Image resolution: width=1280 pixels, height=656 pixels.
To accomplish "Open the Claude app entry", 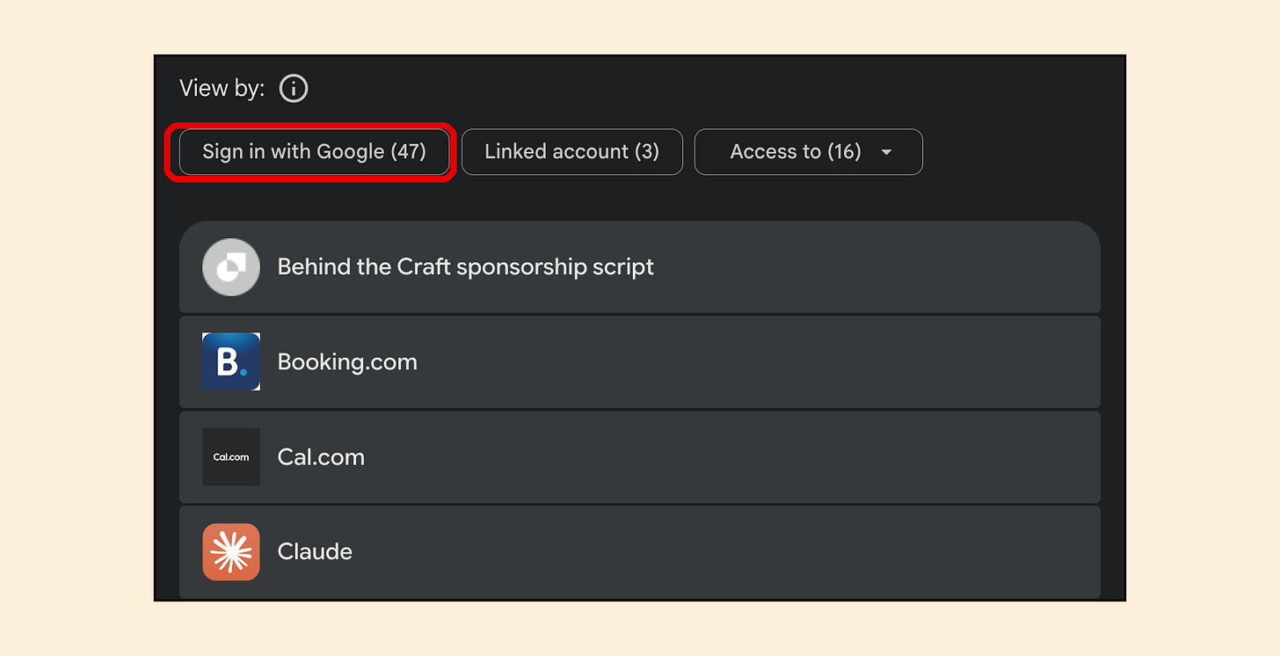I will (640, 551).
